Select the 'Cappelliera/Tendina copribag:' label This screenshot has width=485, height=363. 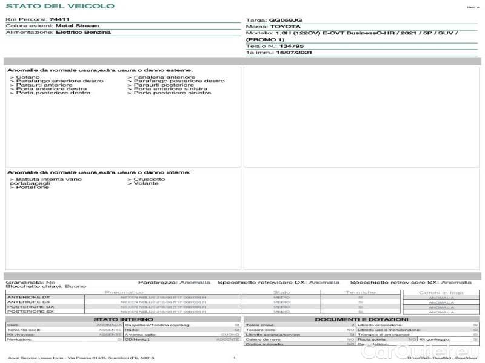(x=157, y=325)
